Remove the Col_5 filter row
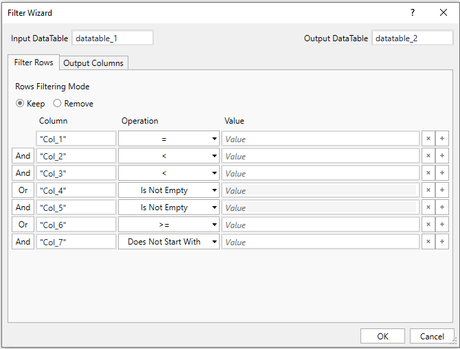The width and height of the screenshot is (460, 349). pyautogui.click(x=428, y=207)
